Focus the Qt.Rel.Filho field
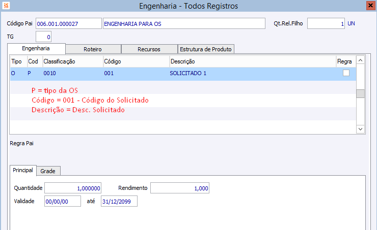The image size is (377, 230). 326,23
